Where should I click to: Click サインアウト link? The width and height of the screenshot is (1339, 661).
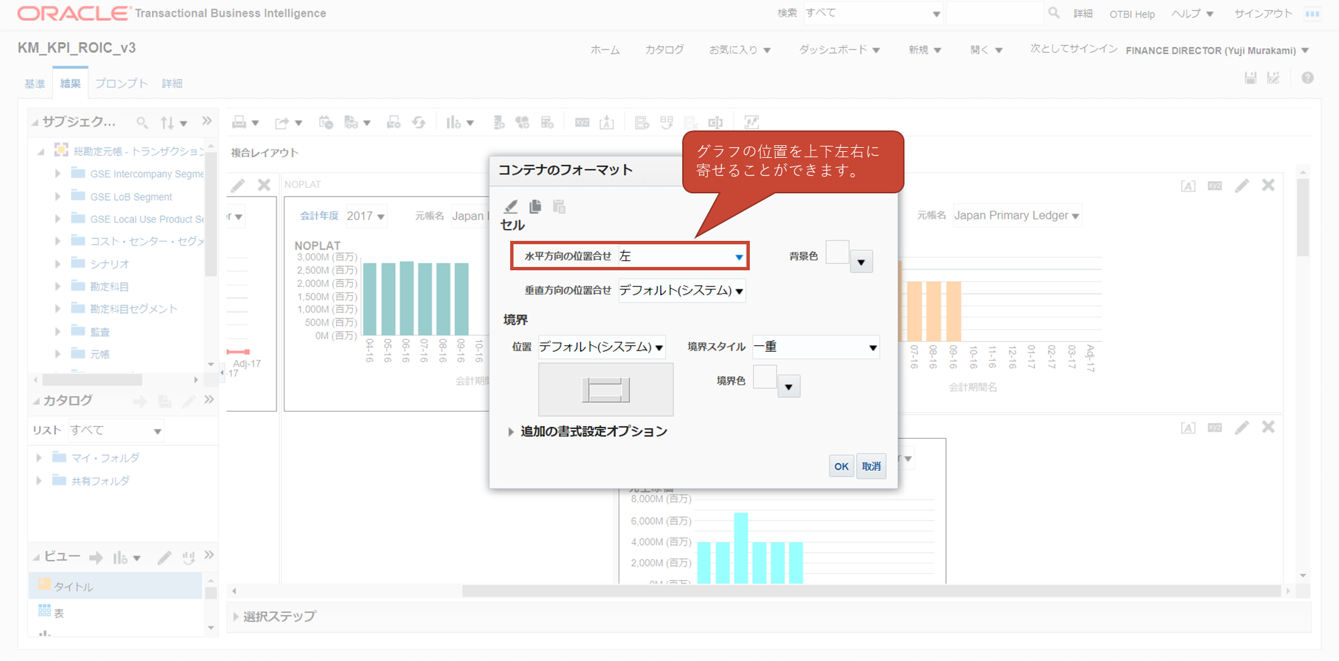pyautogui.click(x=1263, y=13)
